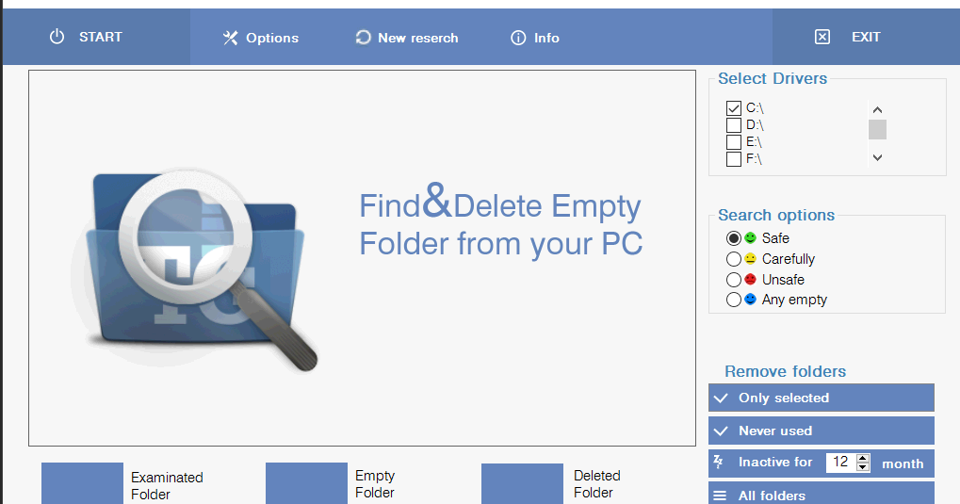The width and height of the screenshot is (960, 504).
Task: Select the Safe search option
Action: (734, 238)
